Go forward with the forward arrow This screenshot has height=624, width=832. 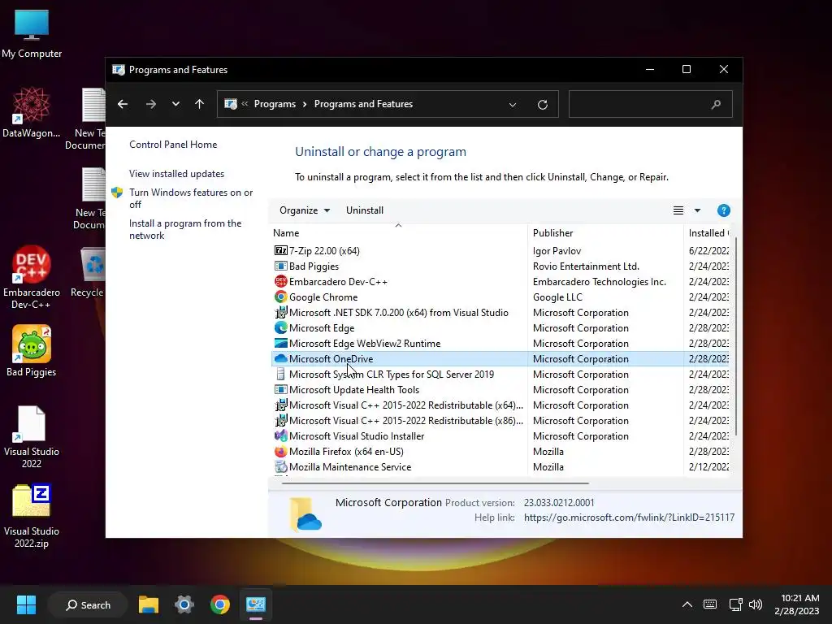click(x=151, y=104)
